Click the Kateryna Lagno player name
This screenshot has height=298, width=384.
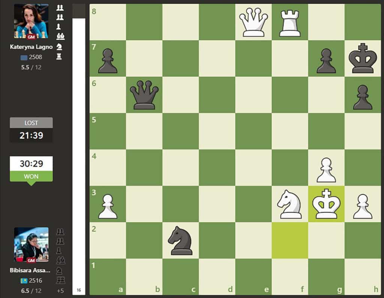(x=31, y=47)
